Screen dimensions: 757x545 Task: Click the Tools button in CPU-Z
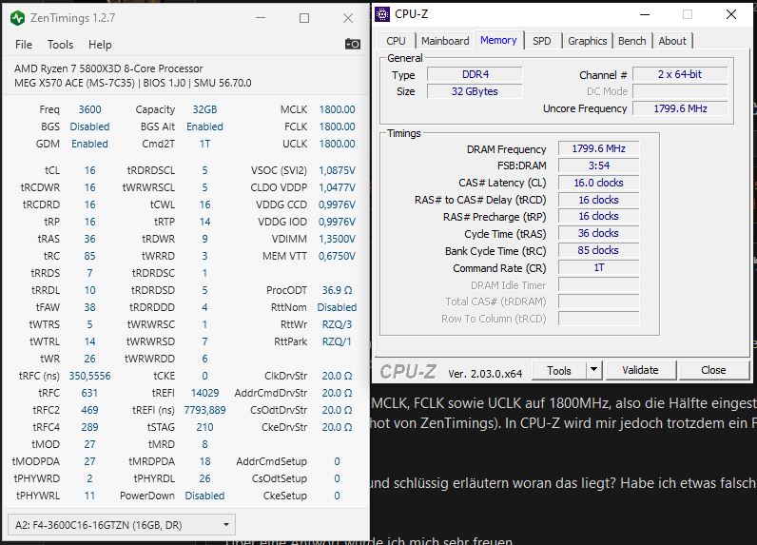coord(559,371)
